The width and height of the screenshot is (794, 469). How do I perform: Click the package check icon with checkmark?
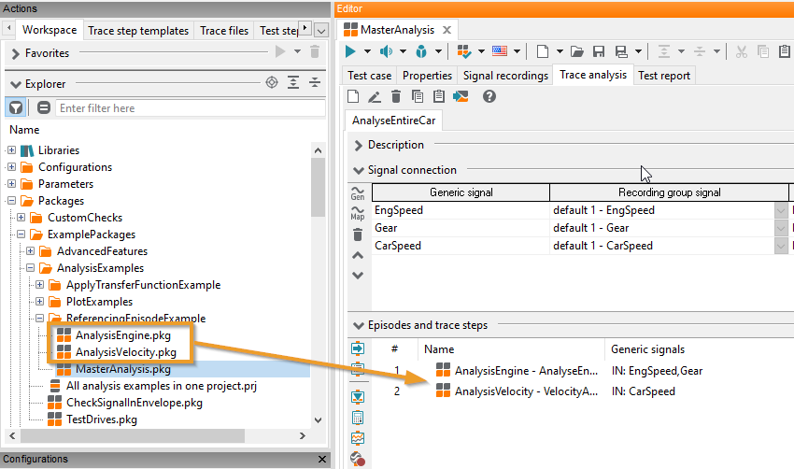(x=464, y=51)
